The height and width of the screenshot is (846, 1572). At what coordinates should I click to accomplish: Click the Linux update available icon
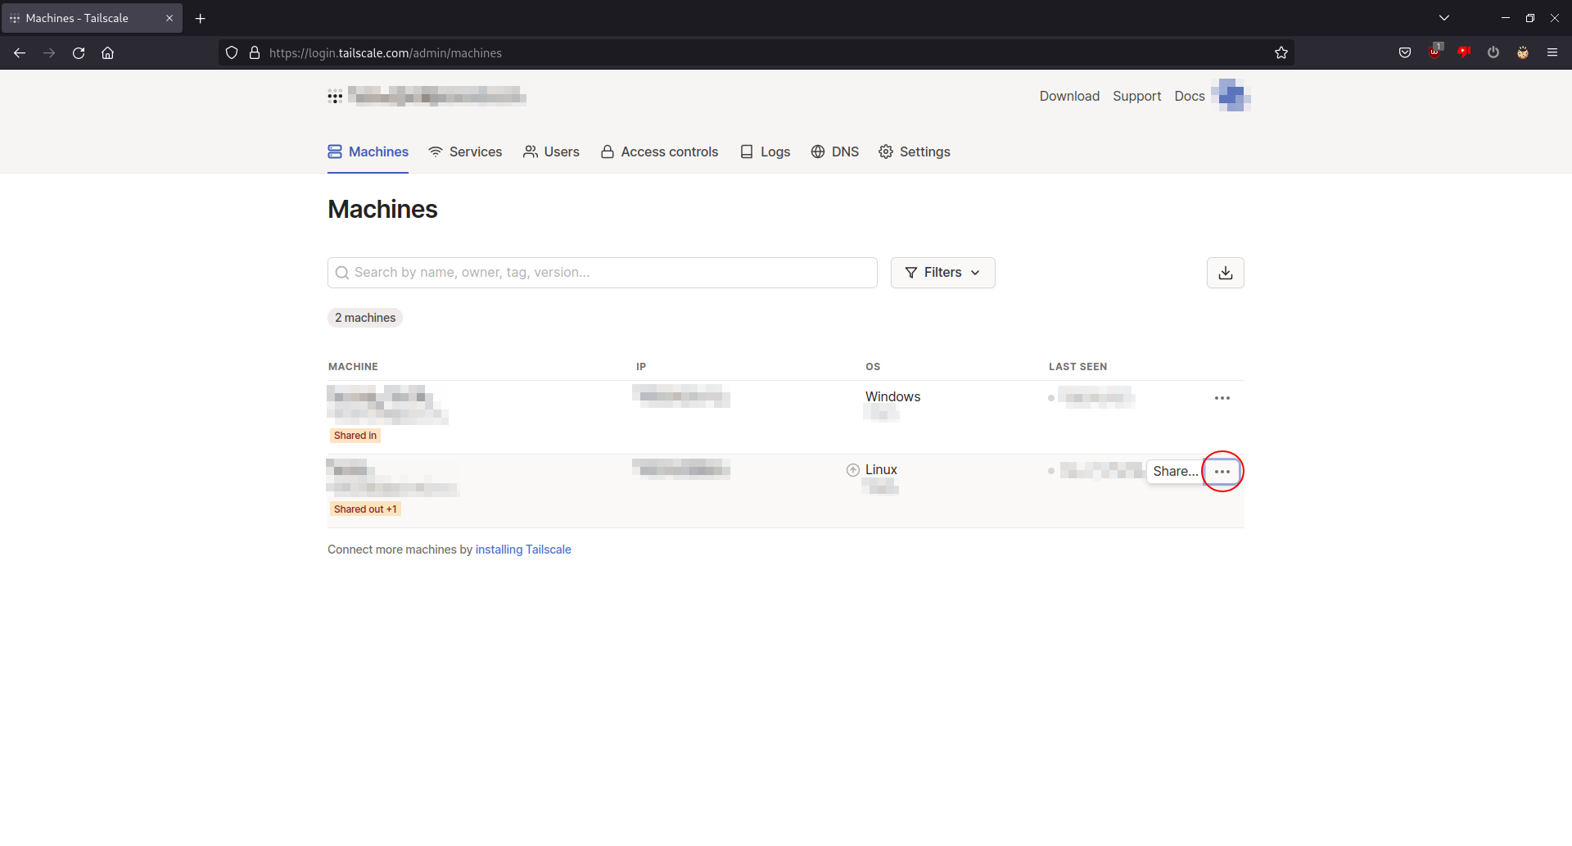[x=853, y=470]
